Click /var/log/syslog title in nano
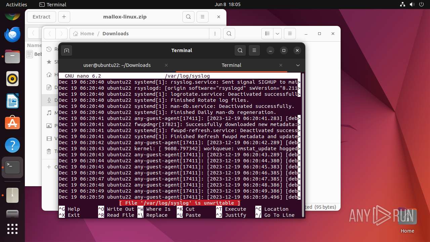 point(187,76)
